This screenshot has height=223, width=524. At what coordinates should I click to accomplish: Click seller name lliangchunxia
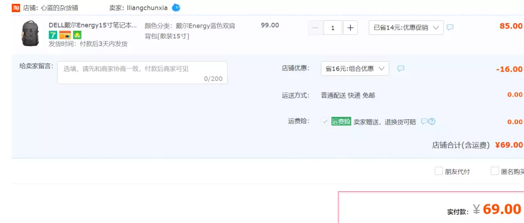click(x=147, y=8)
